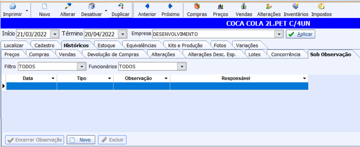The width and height of the screenshot is (360, 147).
Task: Select the Compras history sub-tab
Action: point(39,54)
